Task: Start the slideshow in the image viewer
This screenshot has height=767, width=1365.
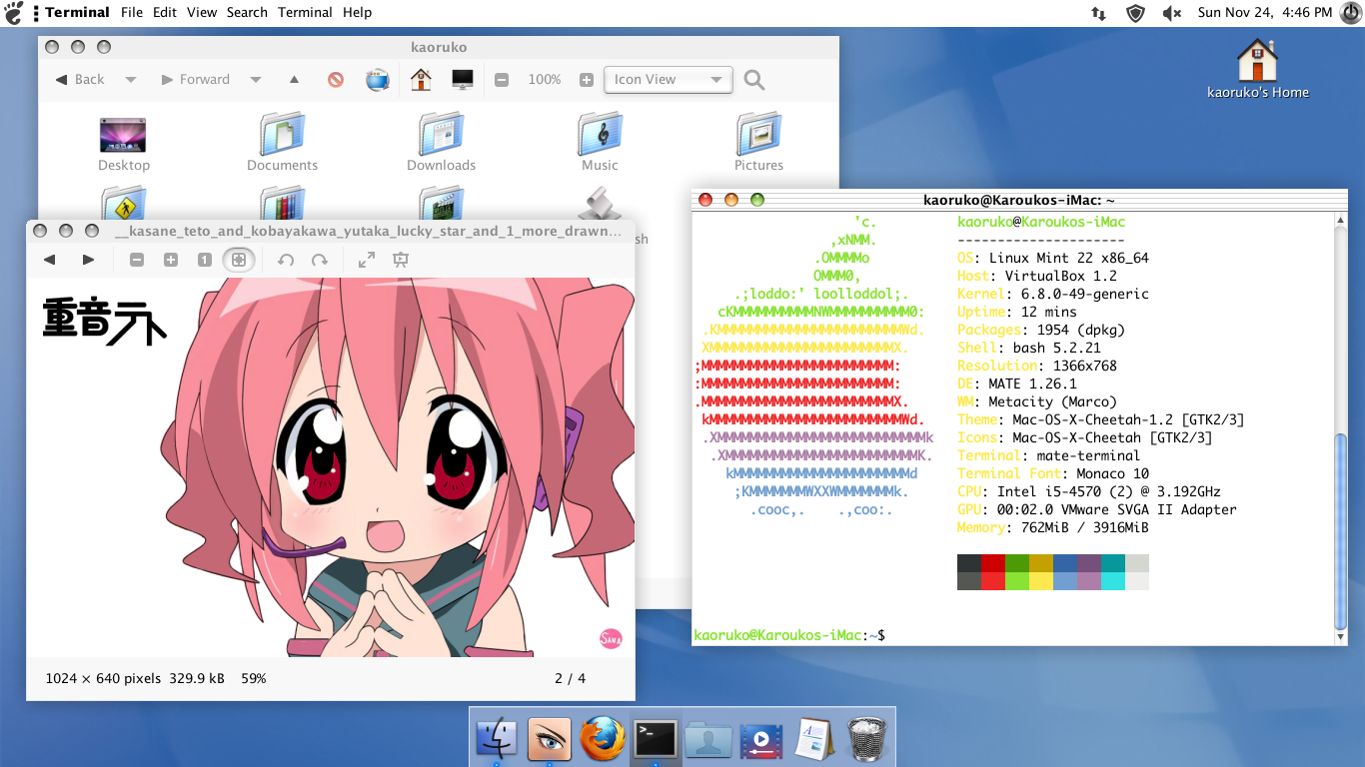Action: [401, 260]
